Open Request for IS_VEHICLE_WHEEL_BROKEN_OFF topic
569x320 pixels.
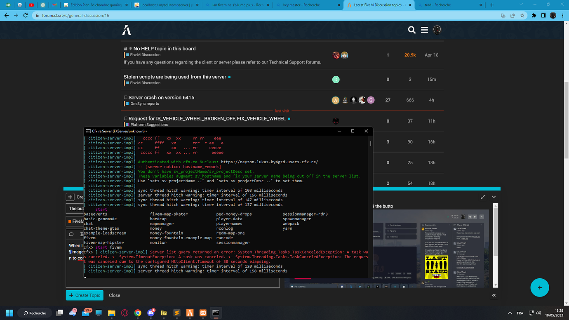[207, 118]
